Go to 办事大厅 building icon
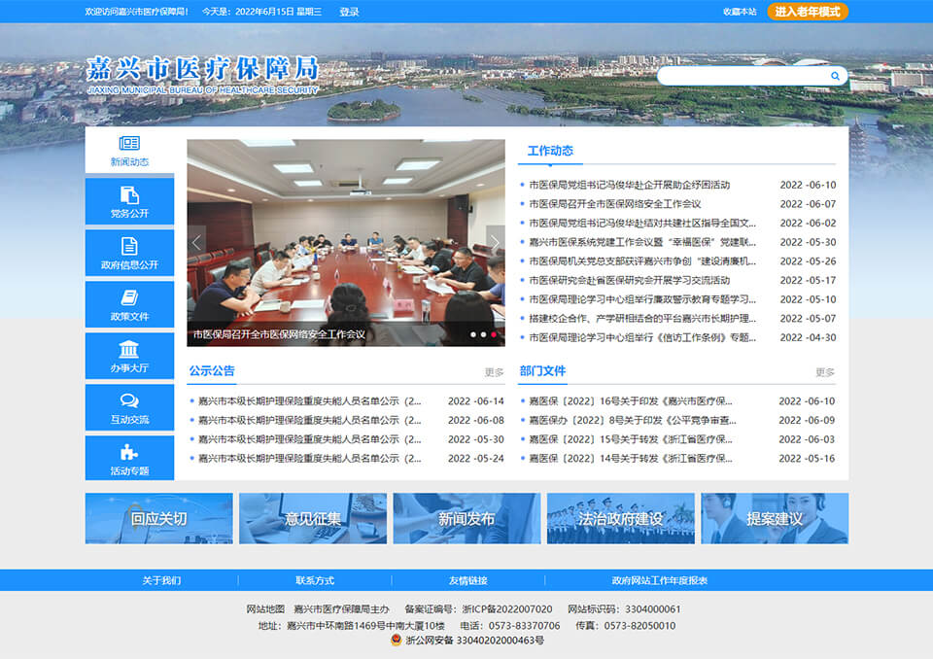The width and height of the screenshot is (933, 659). tap(129, 350)
